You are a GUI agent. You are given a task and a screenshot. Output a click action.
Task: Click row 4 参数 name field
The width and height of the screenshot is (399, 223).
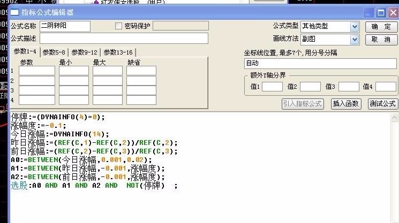(37, 100)
